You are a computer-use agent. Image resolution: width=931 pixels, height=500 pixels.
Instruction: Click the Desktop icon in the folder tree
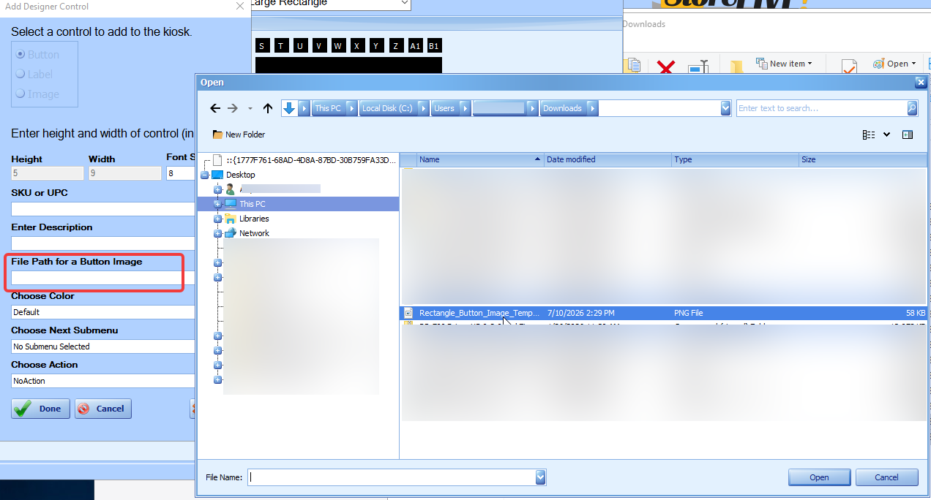(217, 175)
